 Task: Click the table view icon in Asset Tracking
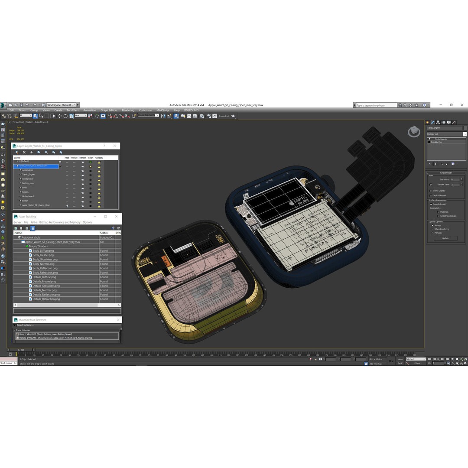(x=32, y=228)
